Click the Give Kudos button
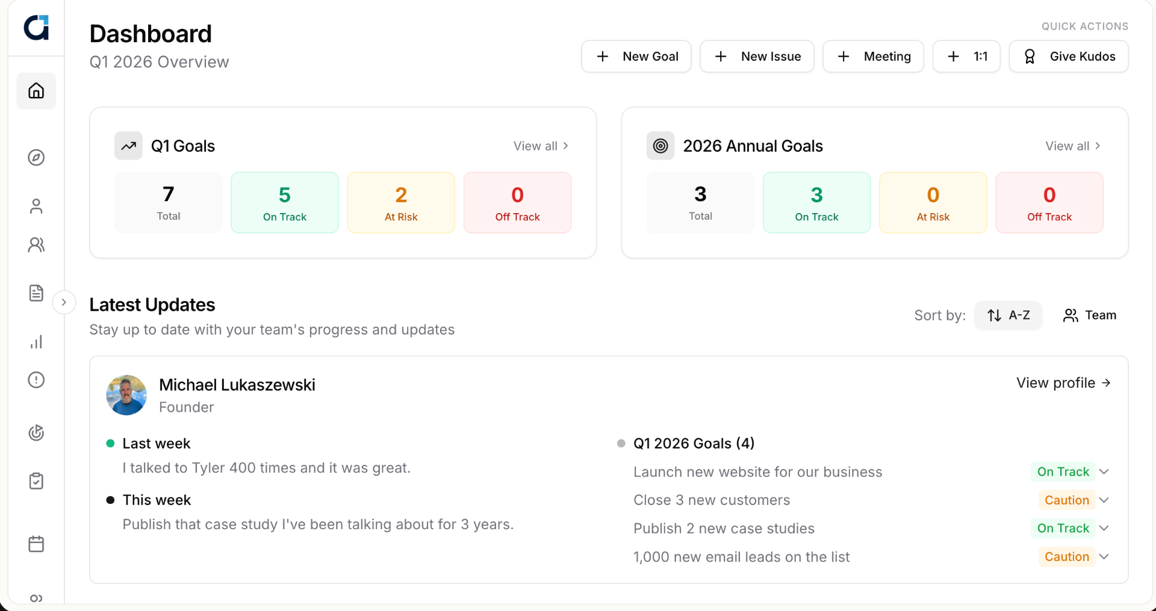Screen dimensions: 1156x611 click(x=1069, y=56)
